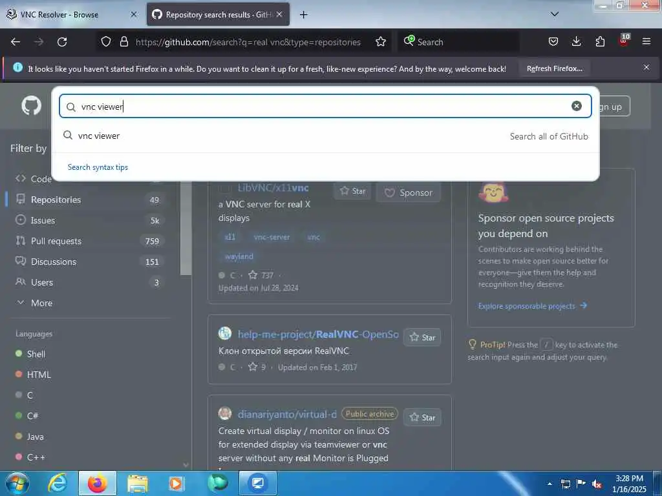Go back to the previous page
This screenshot has height=496, width=662.
point(16,42)
